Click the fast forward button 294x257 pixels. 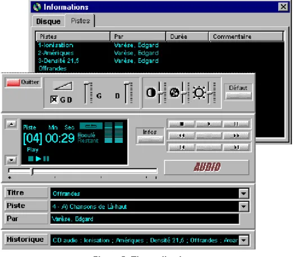pyautogui.click(x=236, y=136)
